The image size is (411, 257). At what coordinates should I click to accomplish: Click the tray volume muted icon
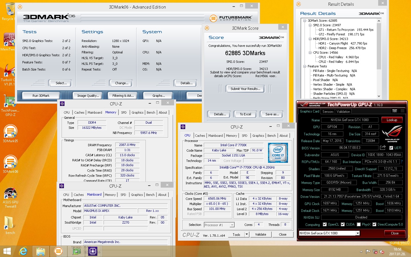(x=382, y=252)
